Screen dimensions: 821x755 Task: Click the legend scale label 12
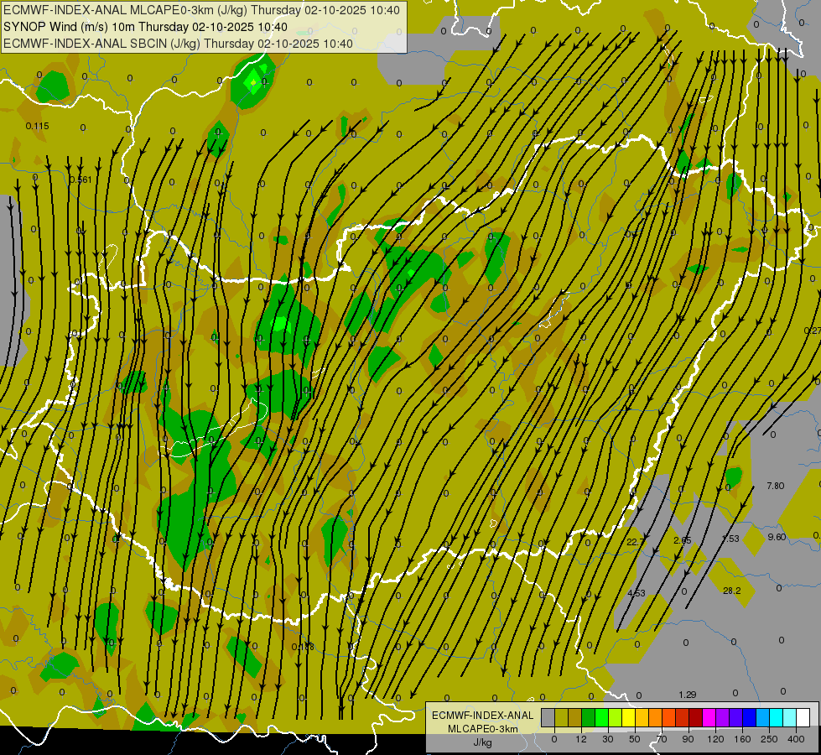pos(581,739)
